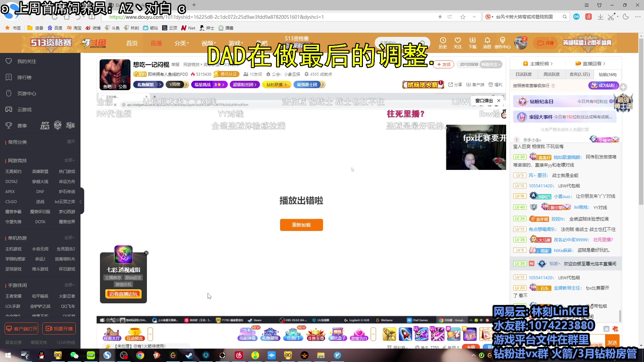Click the 开播 start streaming button
The width and height of the screenshot is (644, 362).
click(x=545, y=43)
